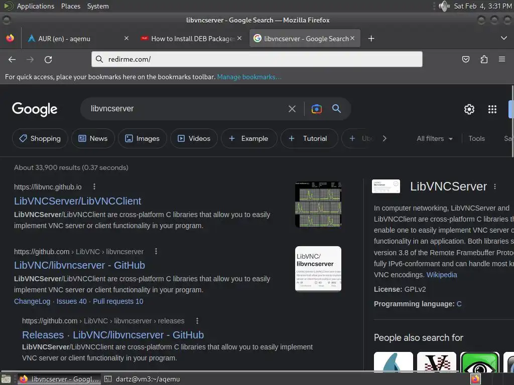This screenshot has height=385, width=514.
Task: Open three-dot menu beside the releases result URL
Action: 197,321
